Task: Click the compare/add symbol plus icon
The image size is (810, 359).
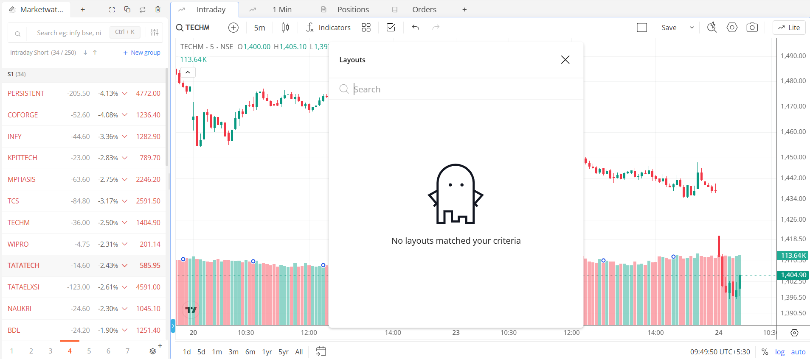Action: click(x=233, y=28)
